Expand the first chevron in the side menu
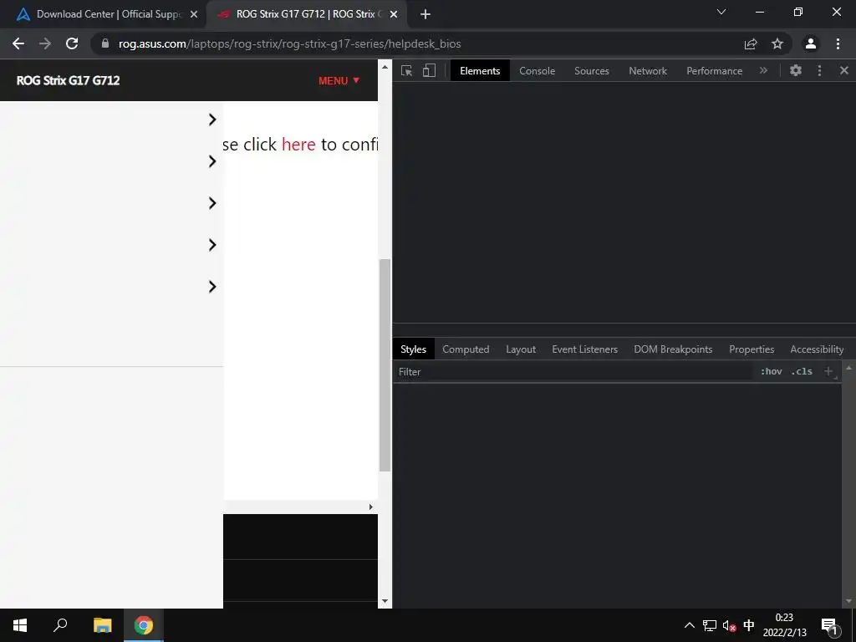This screenshot has width=856, height=642. pyautogui.click(x=212, y=120)
